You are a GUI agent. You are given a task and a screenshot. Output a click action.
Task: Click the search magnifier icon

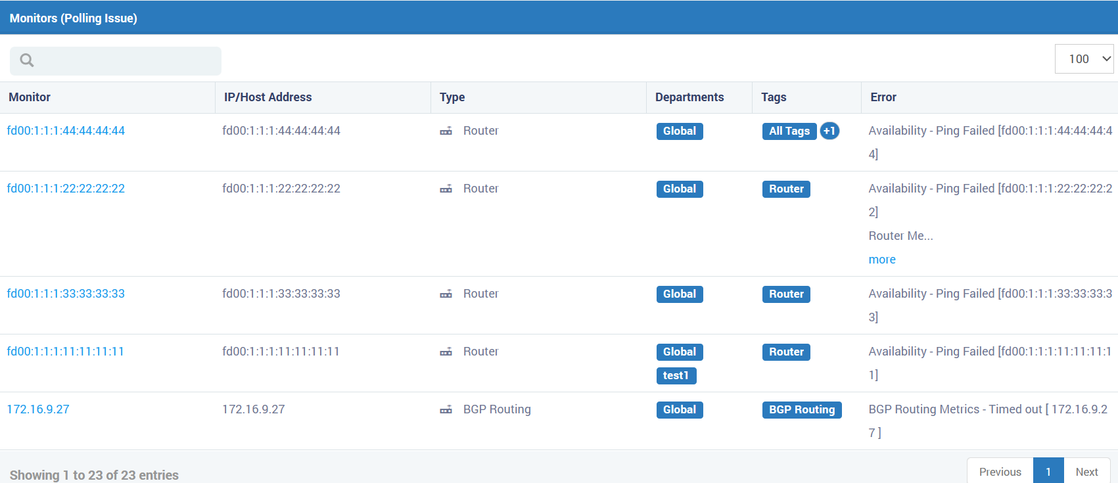(27, 60)
